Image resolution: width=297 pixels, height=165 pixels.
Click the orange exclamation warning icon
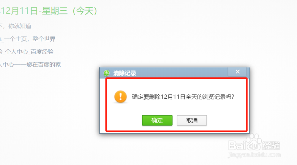coord(121,96)
